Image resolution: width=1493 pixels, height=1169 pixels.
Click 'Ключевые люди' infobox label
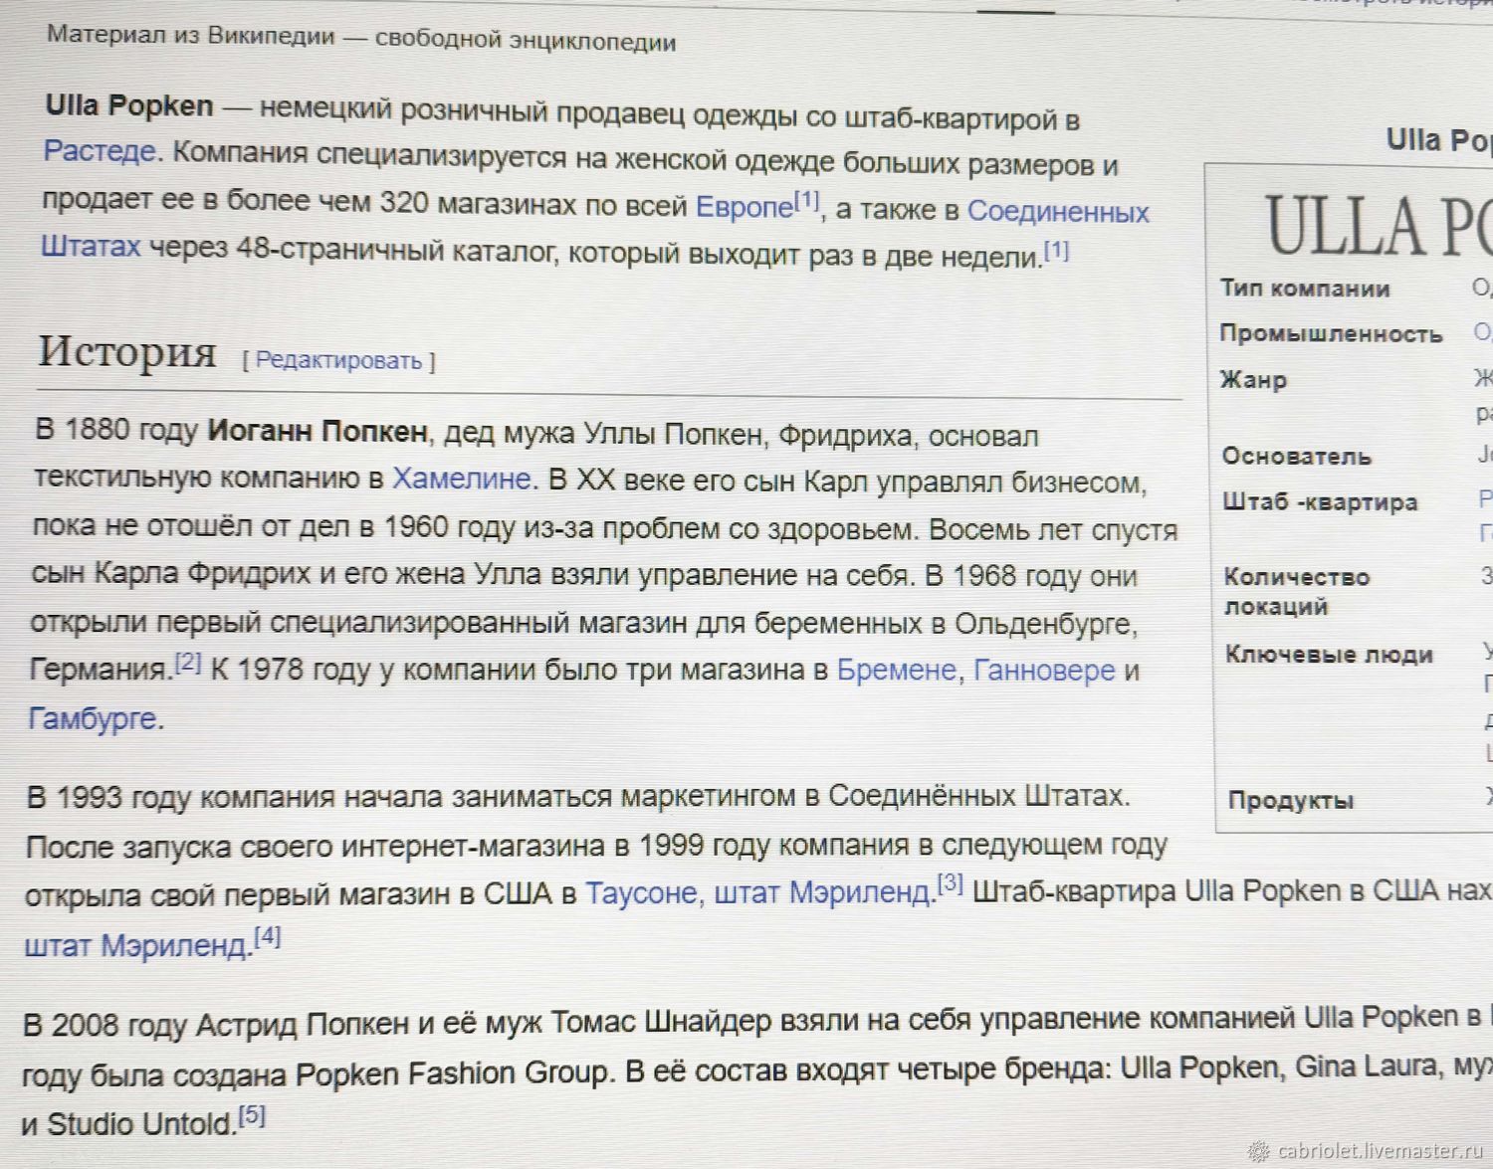(1329, 655)
